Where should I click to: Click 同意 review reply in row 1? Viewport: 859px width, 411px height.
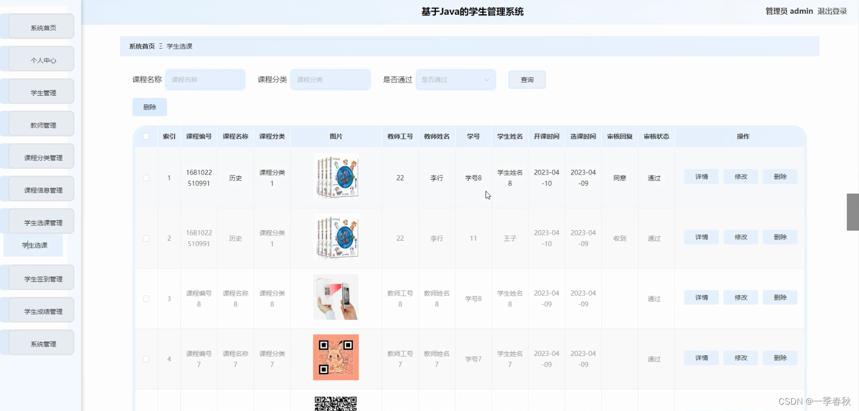[620, 178]
